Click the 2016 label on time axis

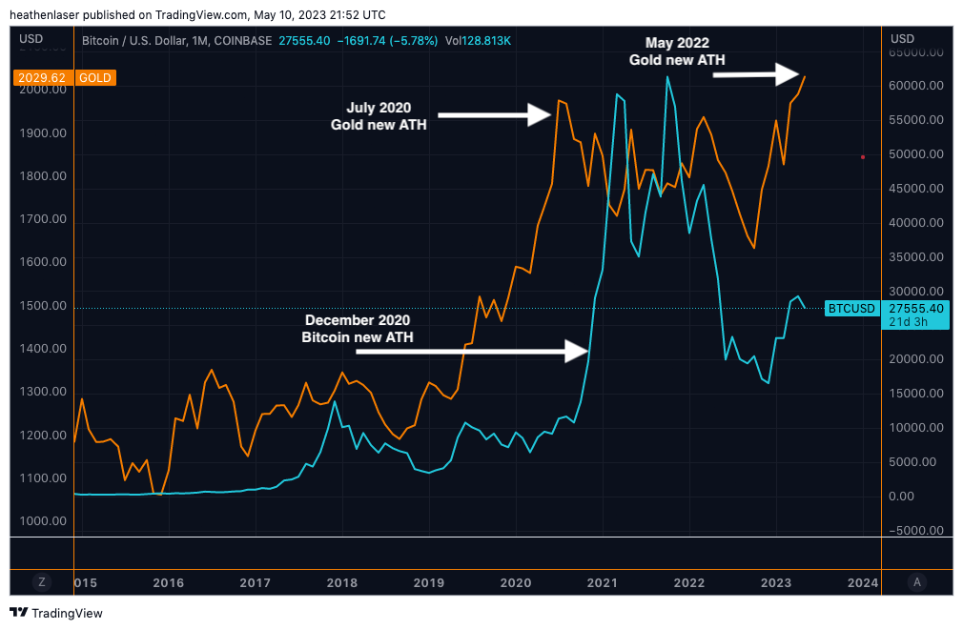pyautogui.click(x=168, y=582)
